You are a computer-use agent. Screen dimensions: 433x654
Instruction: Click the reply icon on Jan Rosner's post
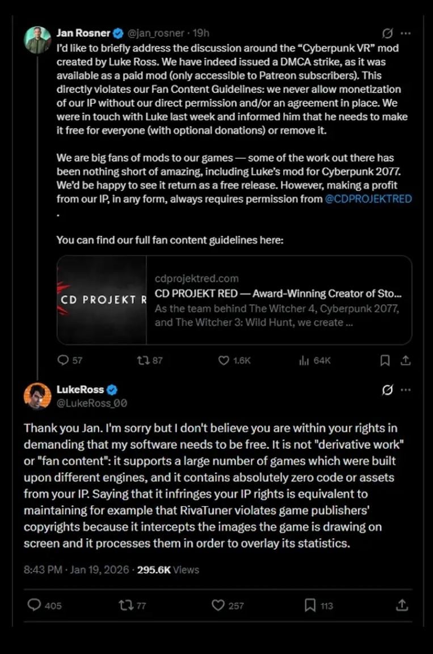pyautogui.click(x=63, y=360)
